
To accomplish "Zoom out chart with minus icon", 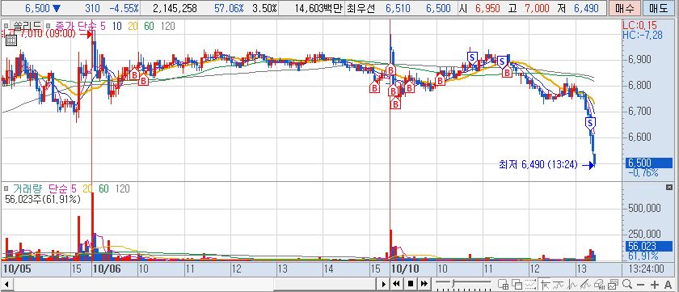I will click(x=640, y=285).
